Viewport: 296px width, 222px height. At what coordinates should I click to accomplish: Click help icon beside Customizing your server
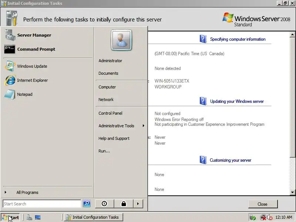click(203, 160)
